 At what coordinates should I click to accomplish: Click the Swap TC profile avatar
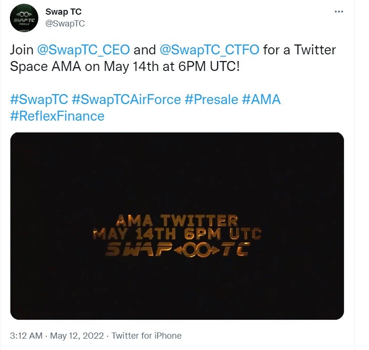point(24,18)
